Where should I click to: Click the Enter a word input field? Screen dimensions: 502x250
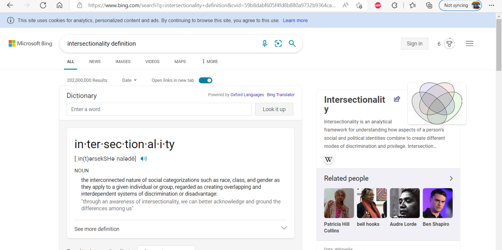click(159, 109)
